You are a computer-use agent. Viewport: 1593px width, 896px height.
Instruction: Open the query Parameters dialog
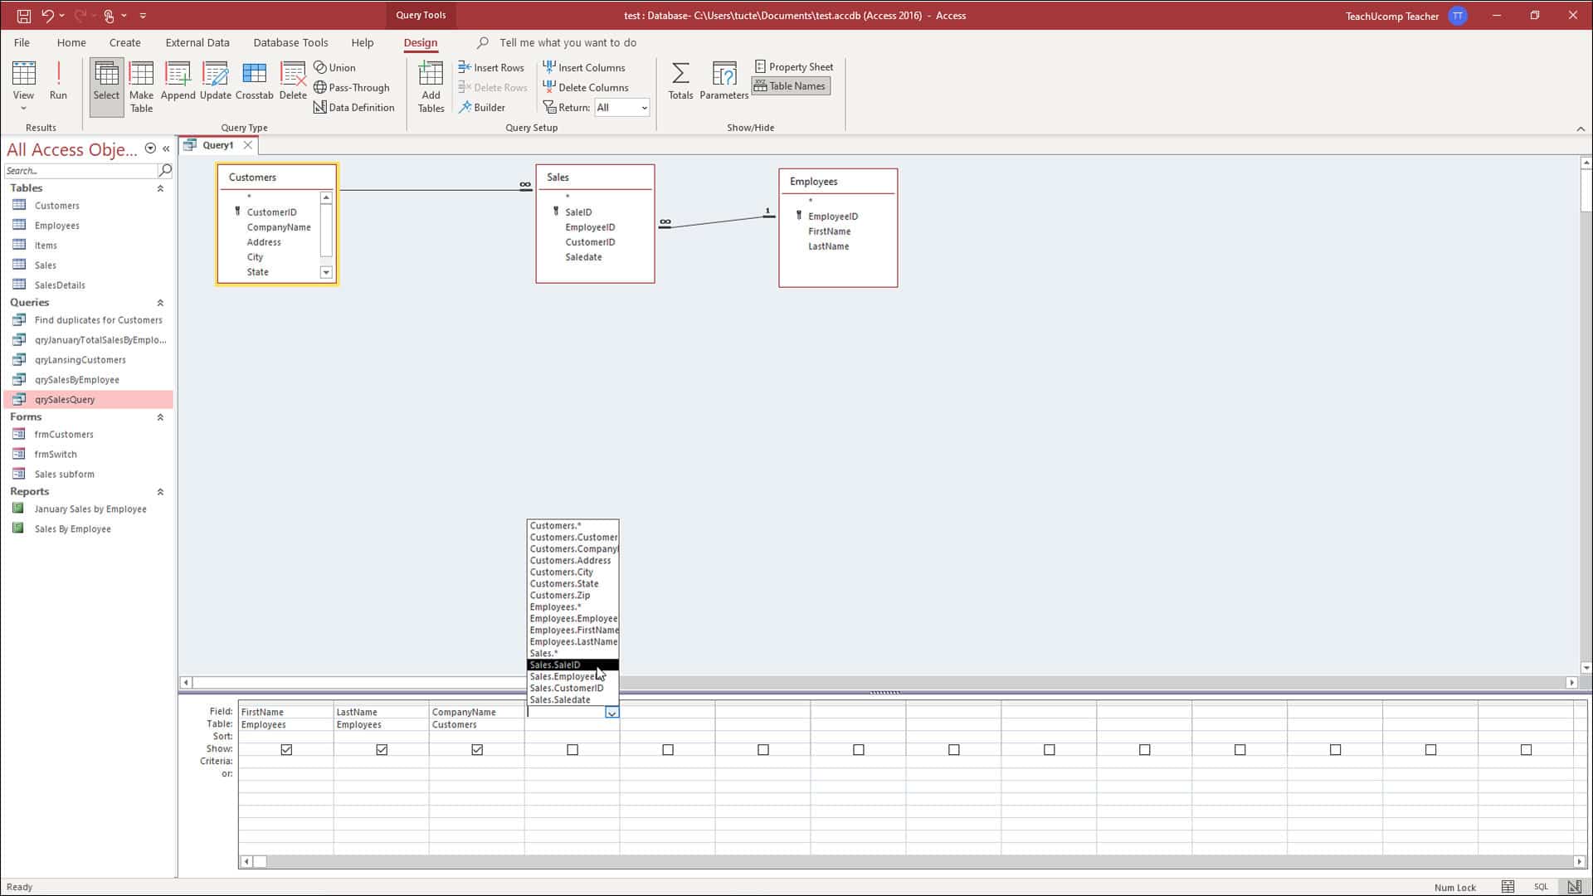point(723,80)
